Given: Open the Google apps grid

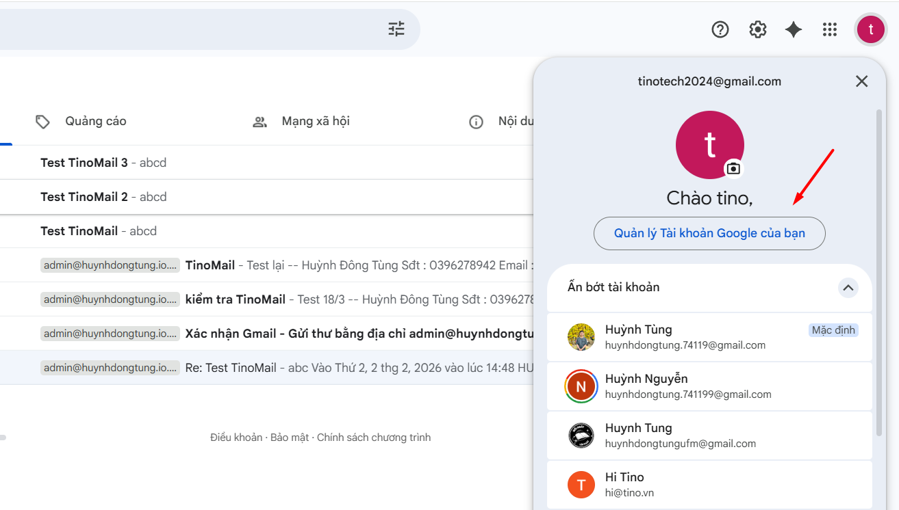Looking at the screenshot, I should (x=830, y=29).
